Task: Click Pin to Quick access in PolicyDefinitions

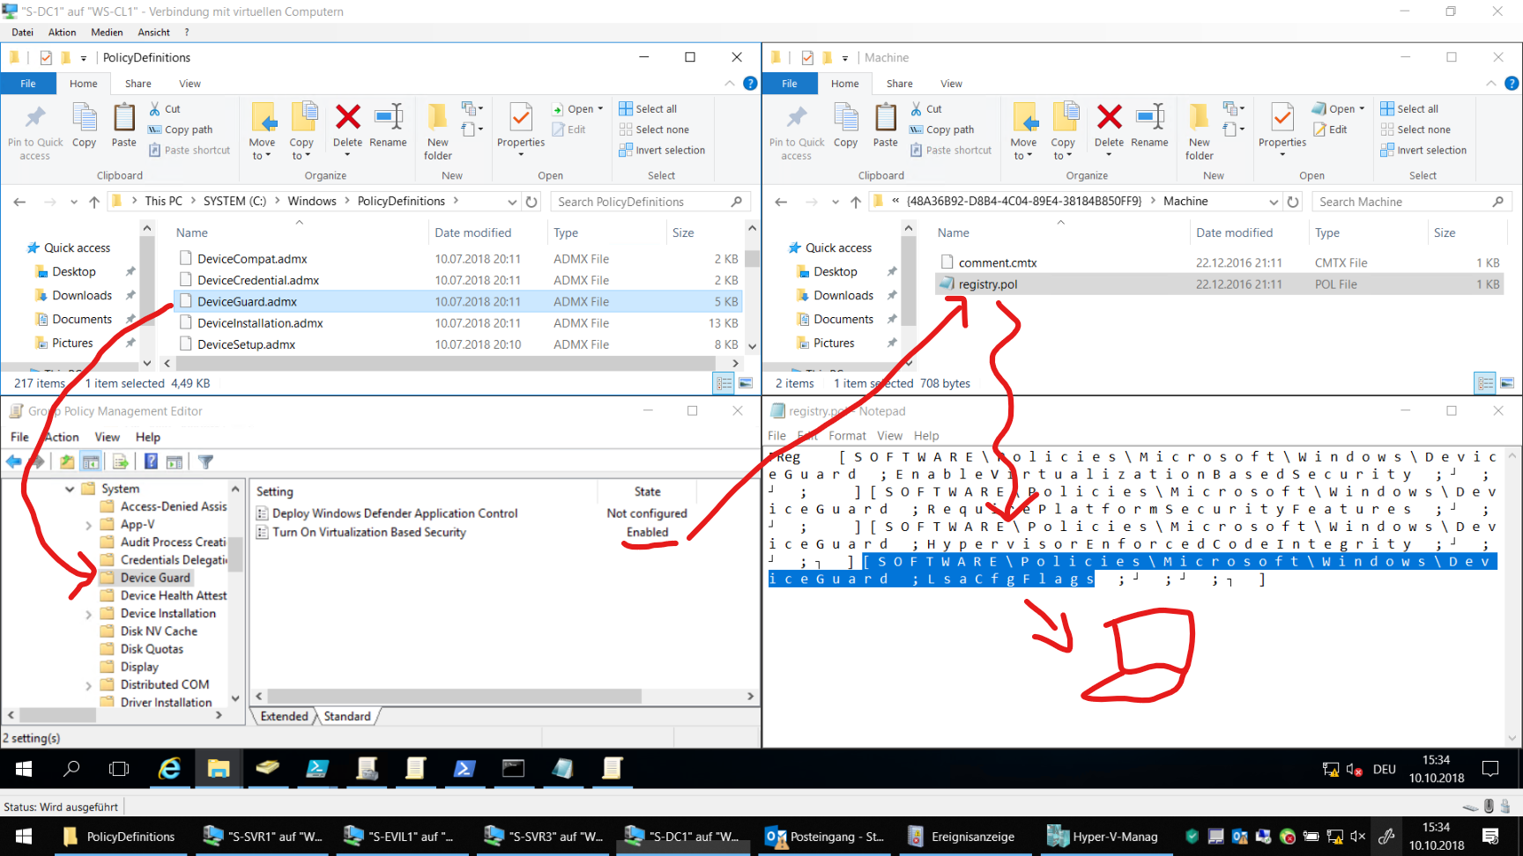Action: point(35,131)
